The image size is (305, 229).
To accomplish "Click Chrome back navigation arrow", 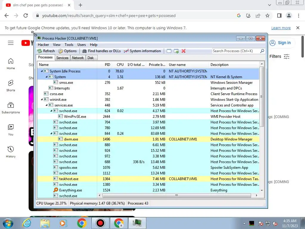I will tap(7, 16).
